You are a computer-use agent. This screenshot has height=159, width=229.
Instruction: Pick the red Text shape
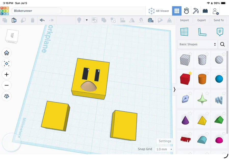coord(185,139)
